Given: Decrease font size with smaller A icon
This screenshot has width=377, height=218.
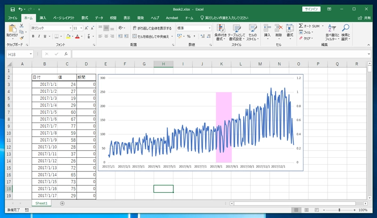Looking at the screenshot, I should point(92,28).
